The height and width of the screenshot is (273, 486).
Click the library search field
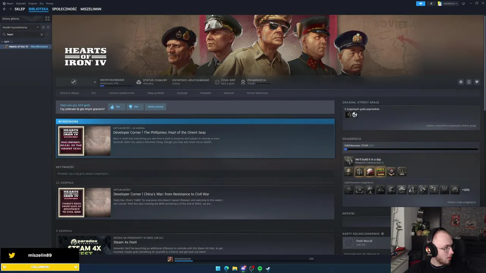[23, 35]
